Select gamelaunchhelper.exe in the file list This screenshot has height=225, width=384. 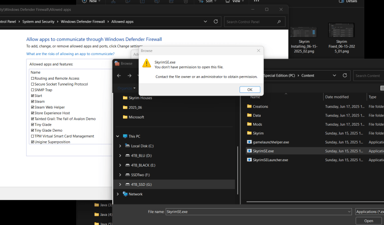271,142
